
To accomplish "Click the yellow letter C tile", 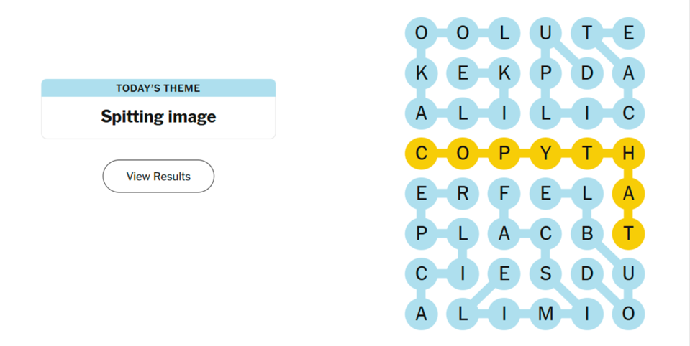I will click(422, 153).
